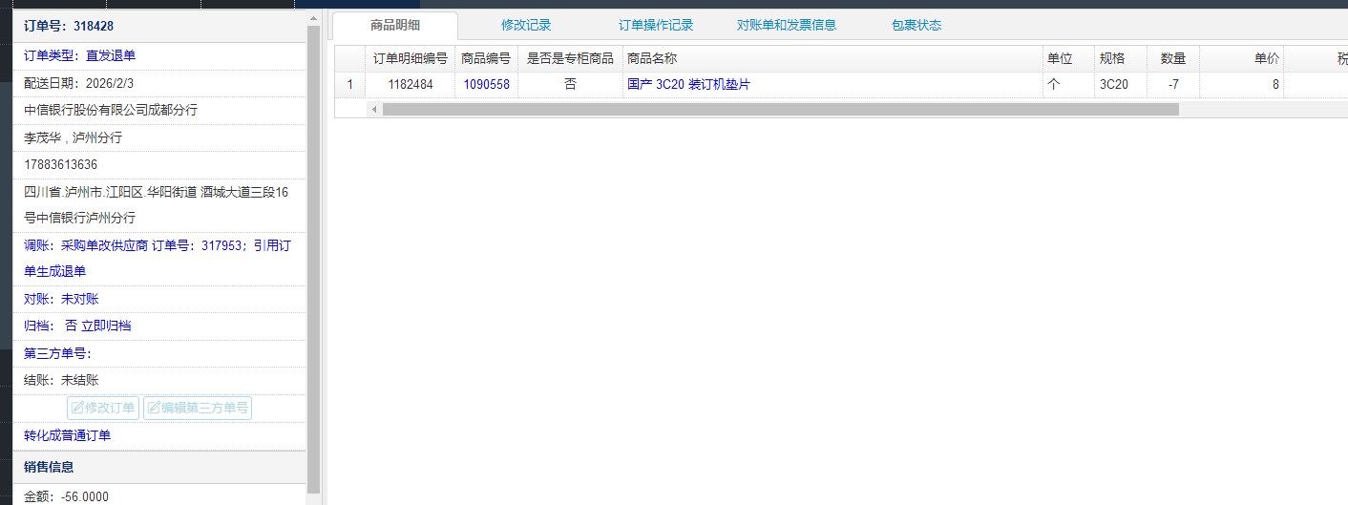The height and width of the screenshot is (505, 1348).
Task: Click the vertical scrollbar of the order panel
Action: [x=313, y=258]
